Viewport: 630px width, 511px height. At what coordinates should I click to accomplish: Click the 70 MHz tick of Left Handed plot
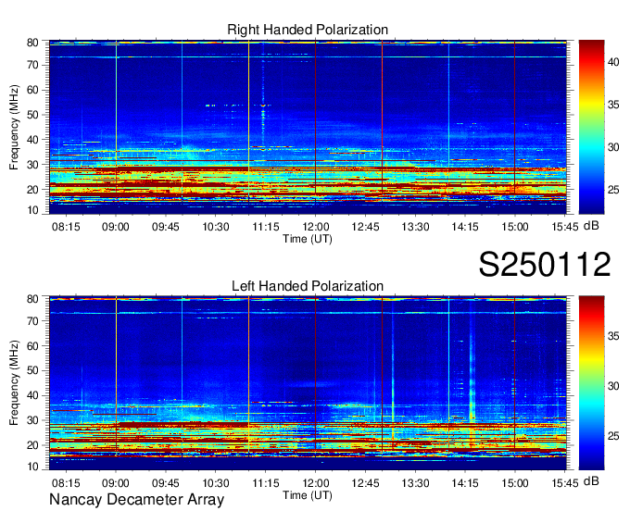32,320
